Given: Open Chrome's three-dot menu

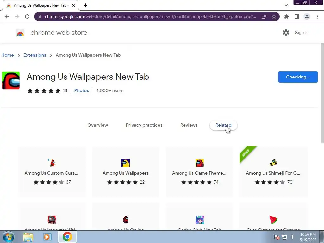Looking at the screenshot, I should click(317, 16).
